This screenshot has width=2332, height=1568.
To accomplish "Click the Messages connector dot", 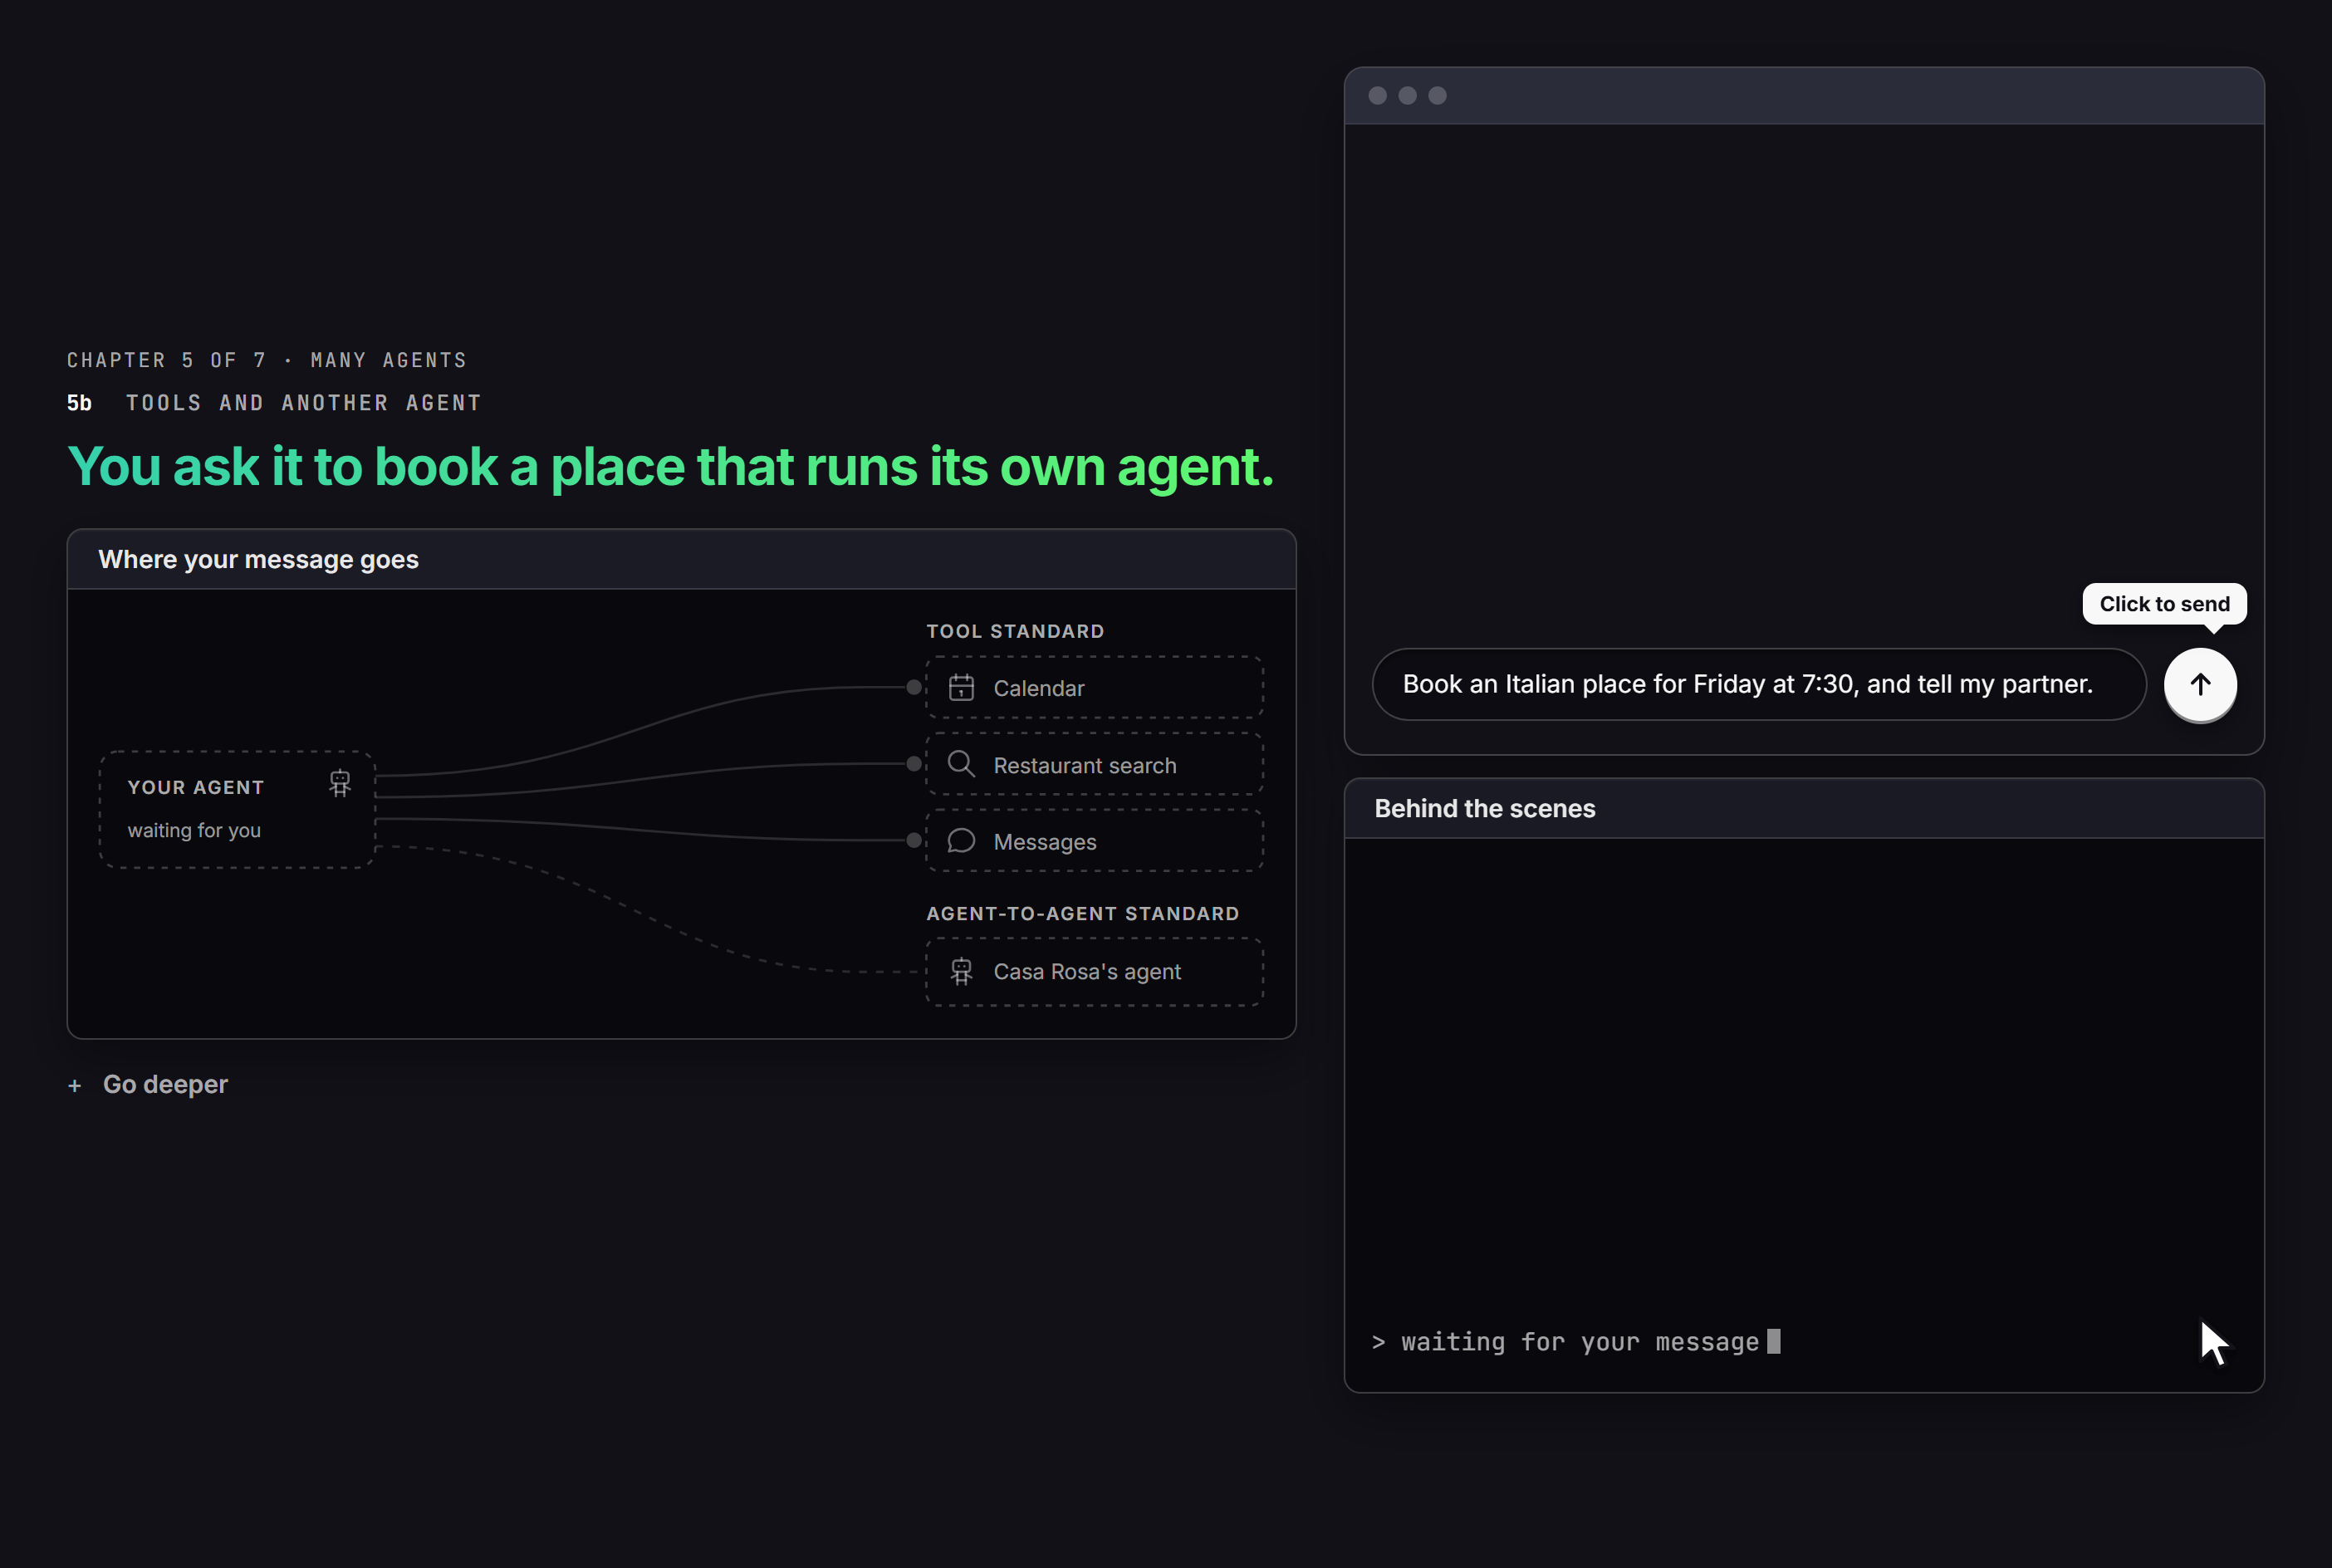I will (913, 841).
